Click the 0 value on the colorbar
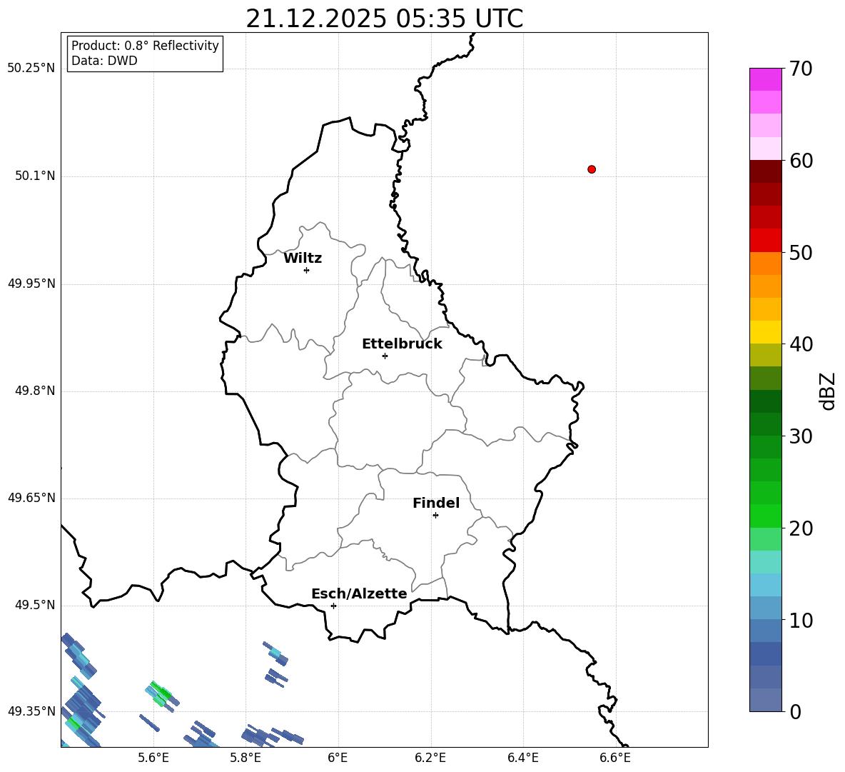Viewport: 845px width, 772px height. [795, 712]
